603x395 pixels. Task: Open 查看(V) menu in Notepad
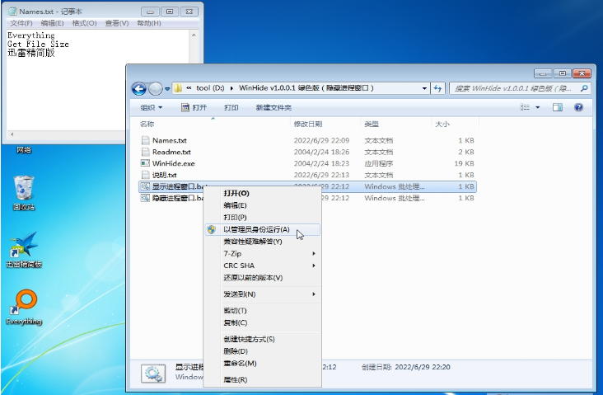tap(117, 23)
